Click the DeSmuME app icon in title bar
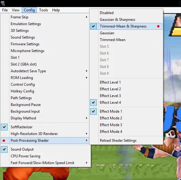This screenshot has height=180, width=181. pos(3,3)
